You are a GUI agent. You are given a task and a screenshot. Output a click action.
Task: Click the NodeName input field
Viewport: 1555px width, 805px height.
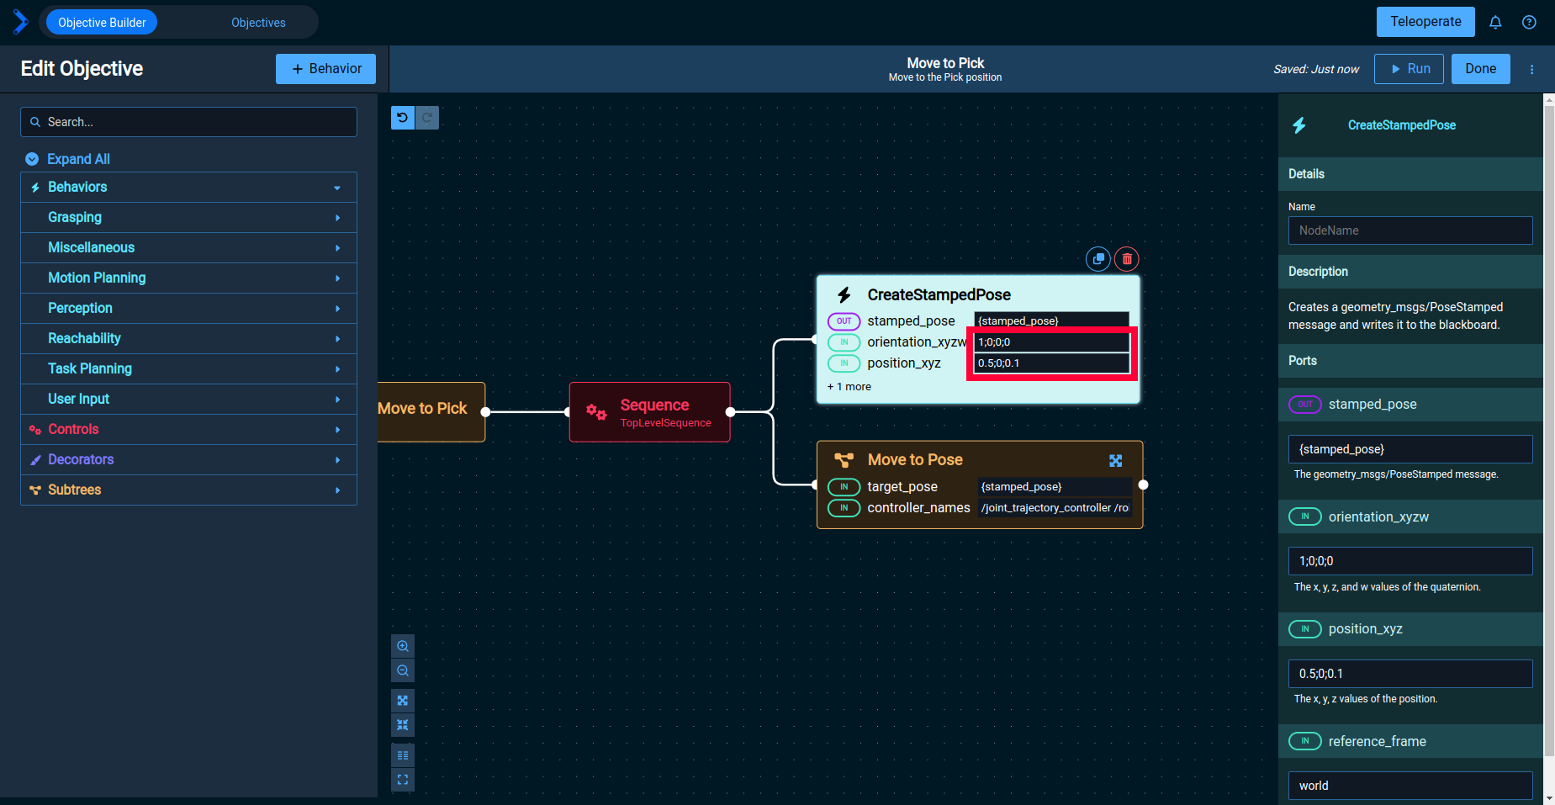1410,230
